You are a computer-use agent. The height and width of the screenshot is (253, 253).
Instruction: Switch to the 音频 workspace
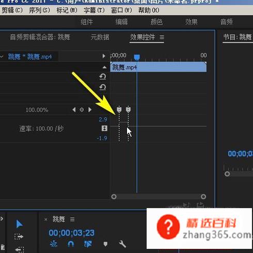point(226,22)
